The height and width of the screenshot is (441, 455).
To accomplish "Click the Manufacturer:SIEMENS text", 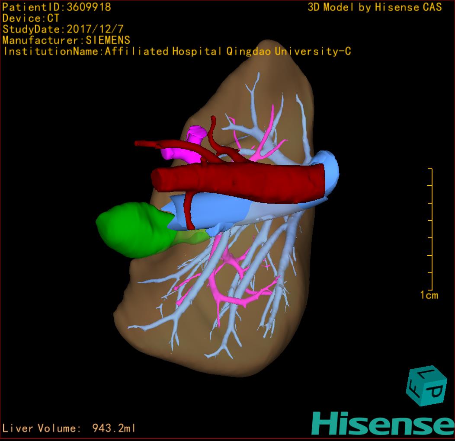I will [66, 40].
